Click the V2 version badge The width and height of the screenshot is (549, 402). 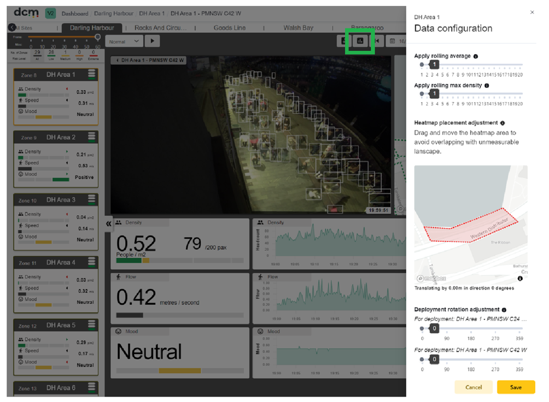(51, 13)
